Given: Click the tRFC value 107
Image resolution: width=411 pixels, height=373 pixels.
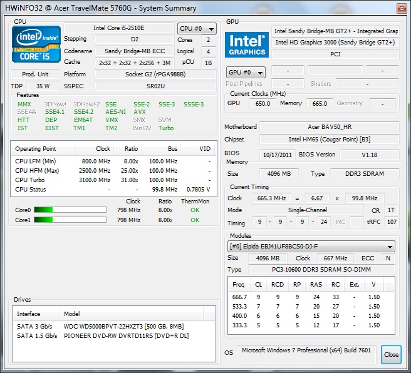Looking at the screenshot, I should click(392, 222).
